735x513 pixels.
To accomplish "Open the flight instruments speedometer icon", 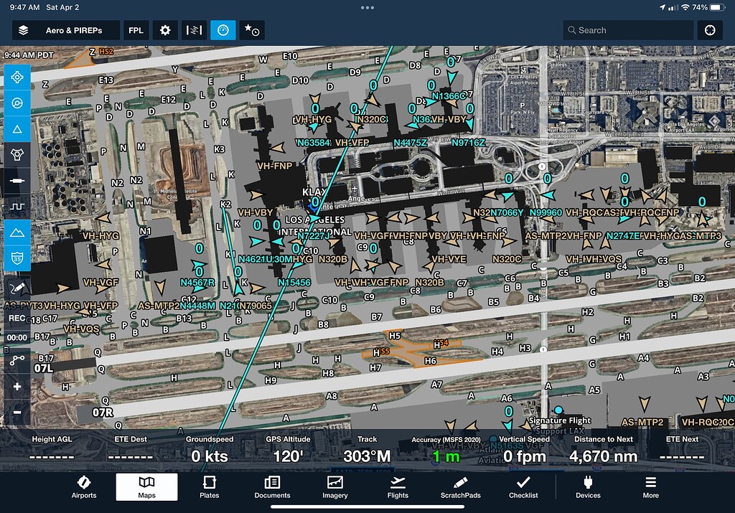I will 223,30.
